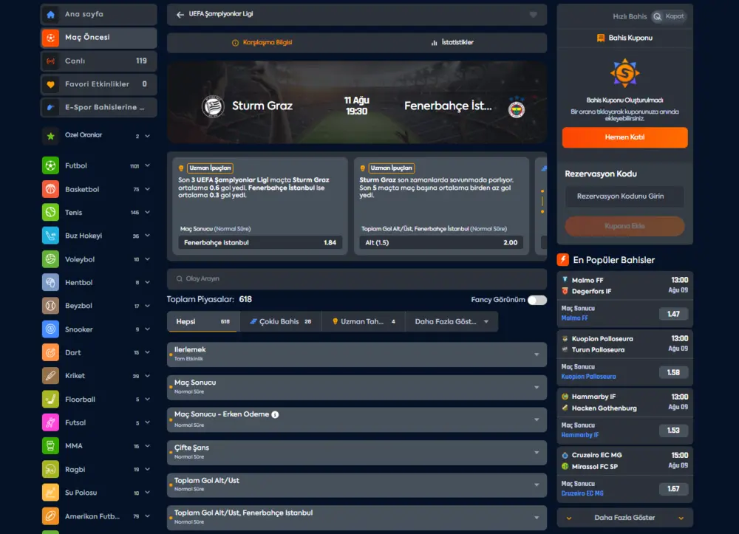Viewport: 739px width, 534px height.
Task: Expand Toplam Gol Alt/Üst, Fenerbahçe İstanbul market
Action: 357,518
